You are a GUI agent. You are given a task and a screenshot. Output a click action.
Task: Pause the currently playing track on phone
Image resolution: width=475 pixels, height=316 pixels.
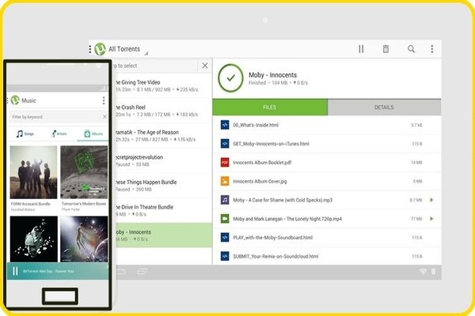pyautogui.click(x=15, y=271)
